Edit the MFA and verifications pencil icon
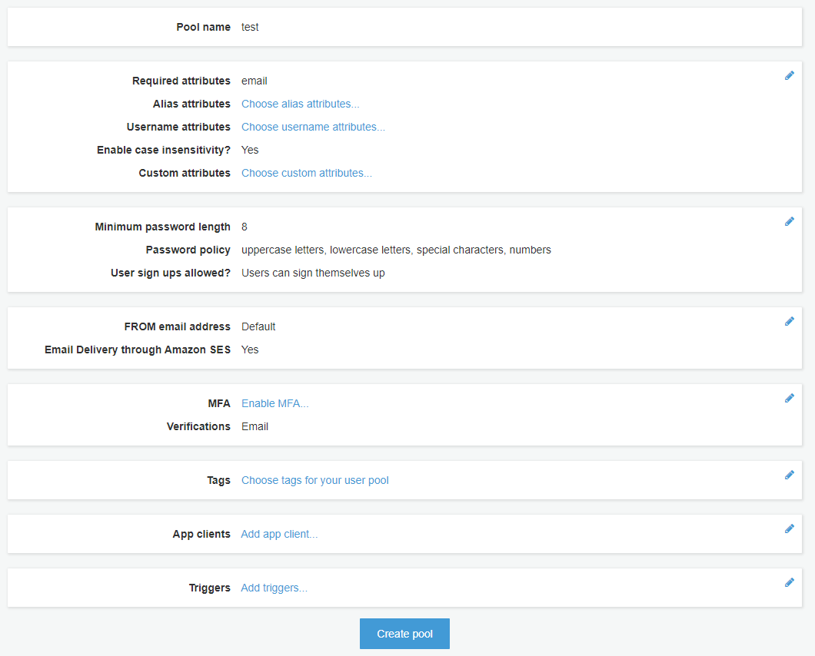This screenshot has width=815, height=656. [789, 399]
